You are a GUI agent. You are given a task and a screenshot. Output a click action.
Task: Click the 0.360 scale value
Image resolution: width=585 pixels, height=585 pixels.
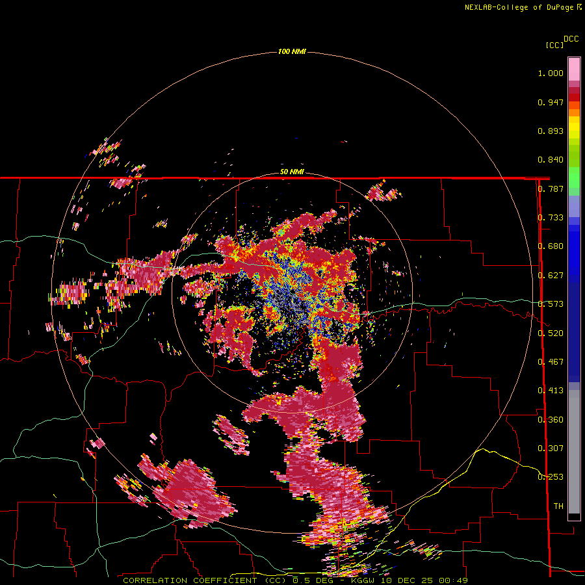551,419
